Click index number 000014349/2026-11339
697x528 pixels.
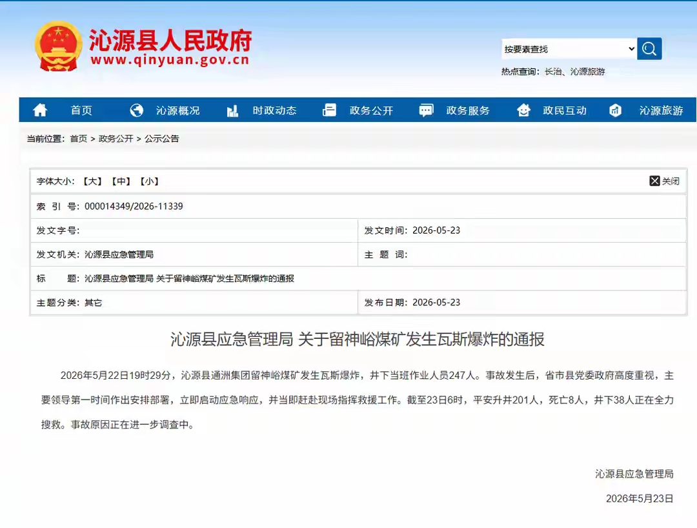pyautogui.click(x=134, y=206)
